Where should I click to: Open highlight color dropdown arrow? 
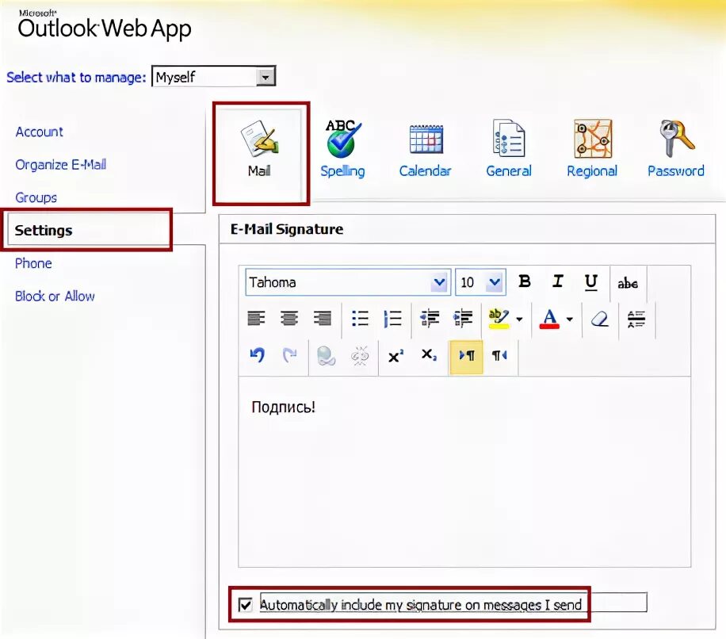519,319
